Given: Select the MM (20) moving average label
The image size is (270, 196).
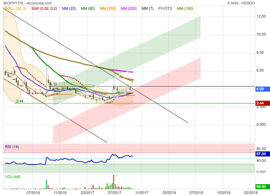Looking at the screenshot, I should [69, 9].
